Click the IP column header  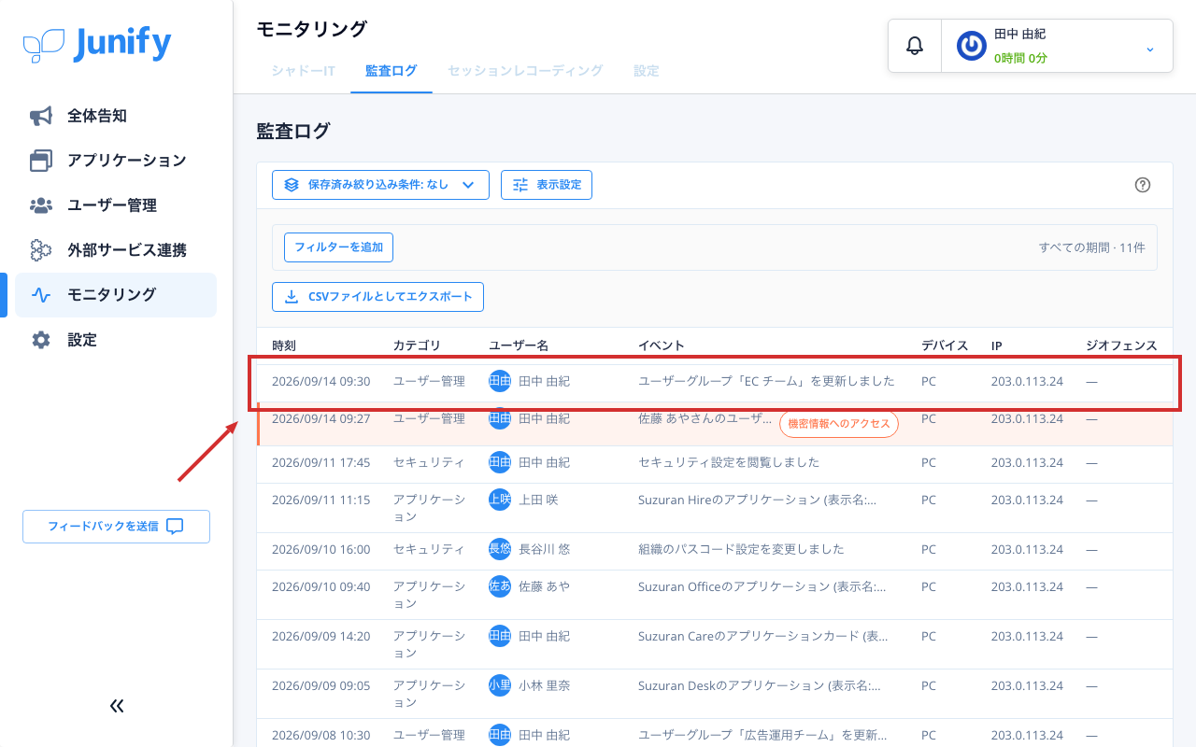[x=997, y=345]
